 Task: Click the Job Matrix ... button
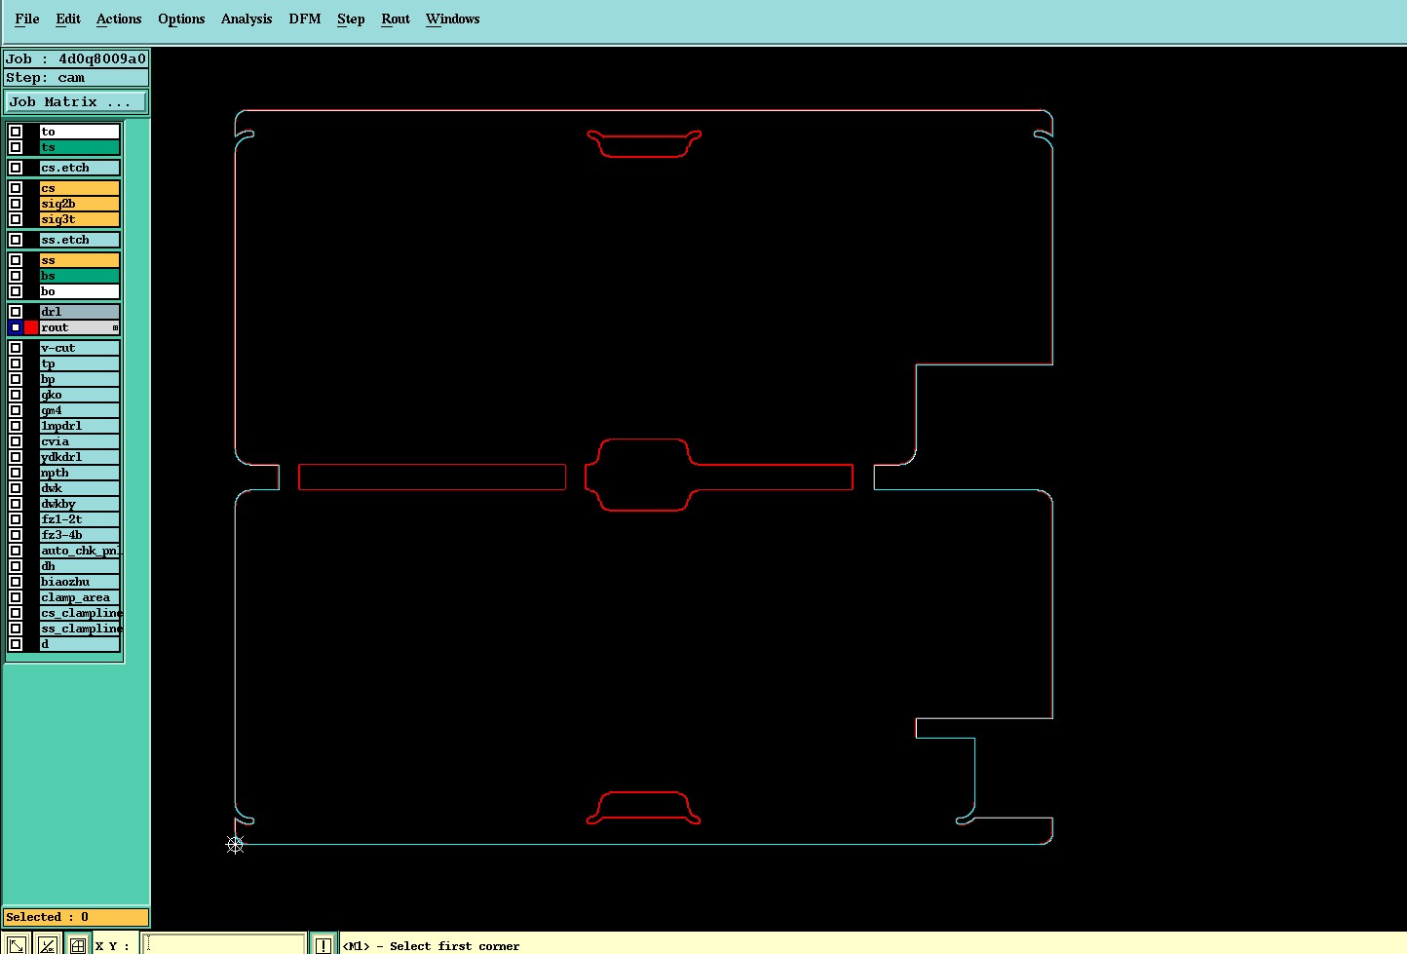click(76, 101)
